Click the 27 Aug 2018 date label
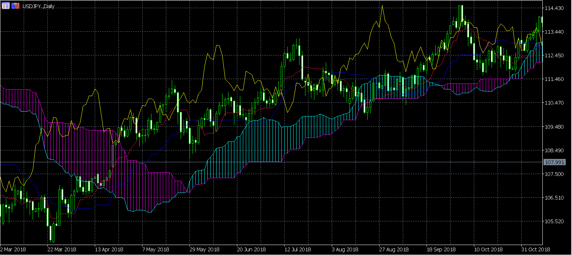Viewport: 572px width, 255px height. (x=394, y=249)
